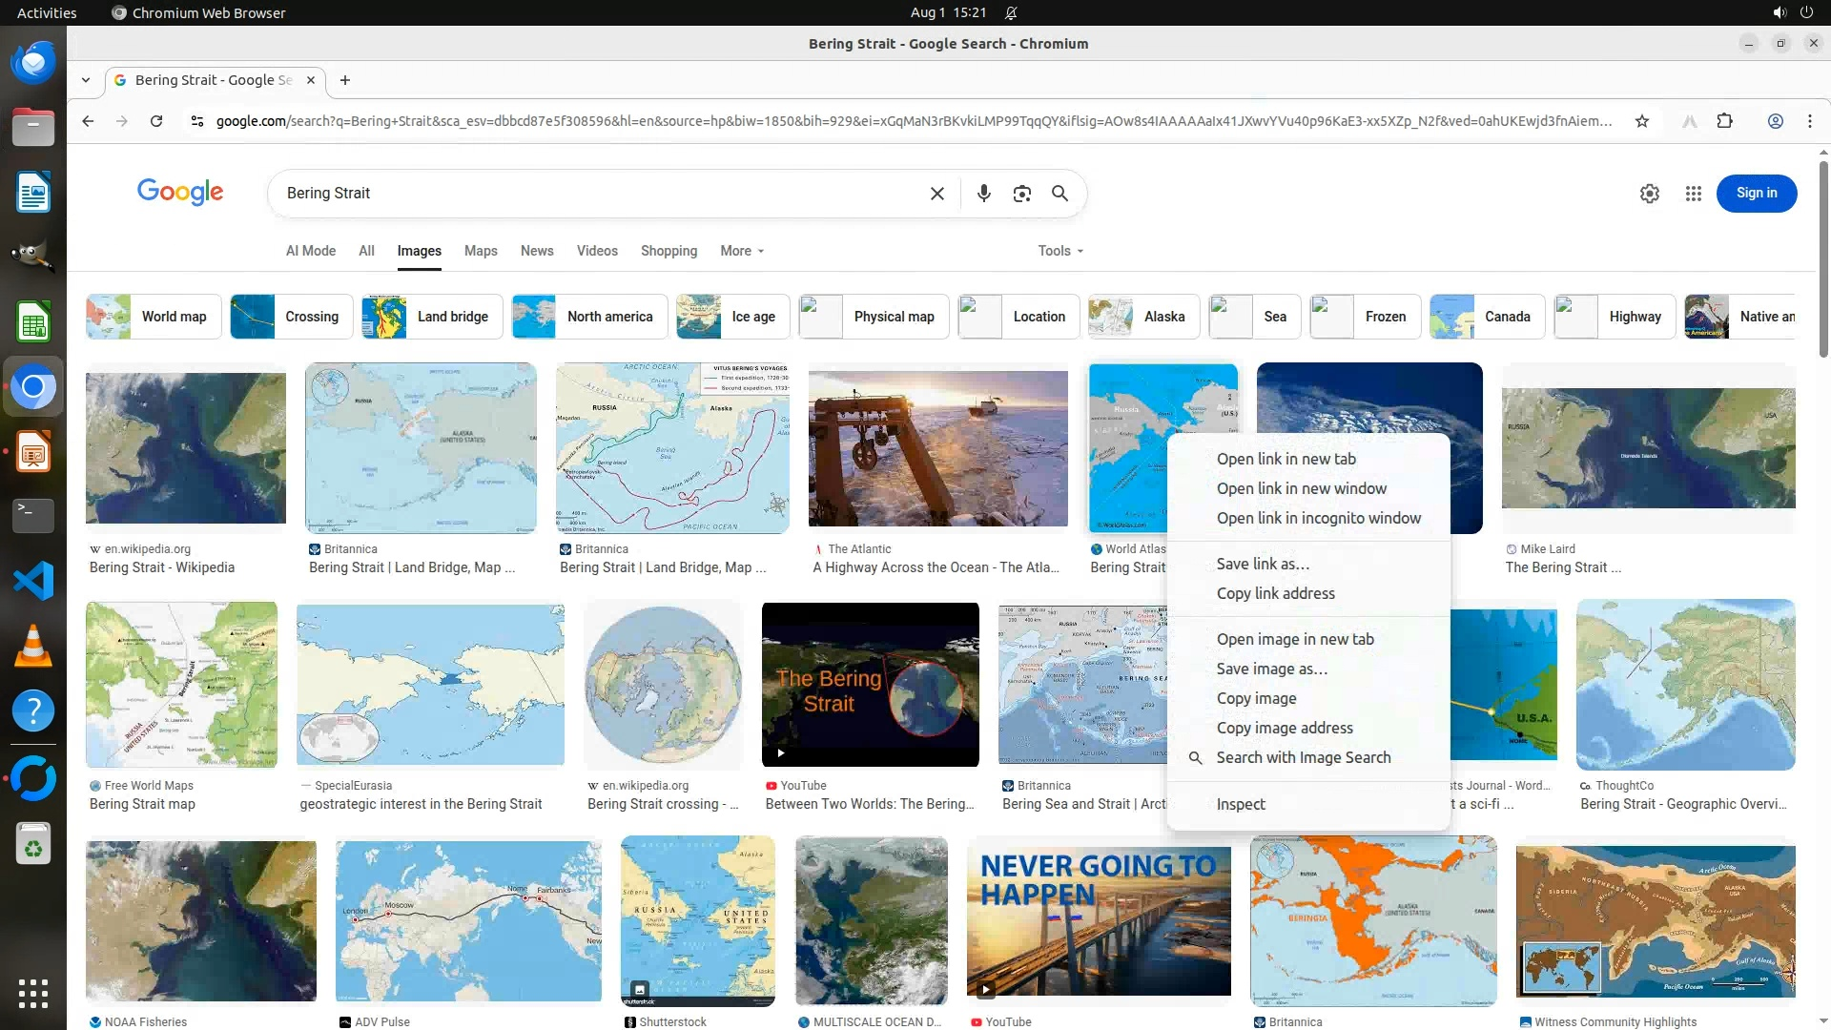1831x1030 pixels.
Task: Switch to the Maps search tab
Action: click(x=481, y=251)
